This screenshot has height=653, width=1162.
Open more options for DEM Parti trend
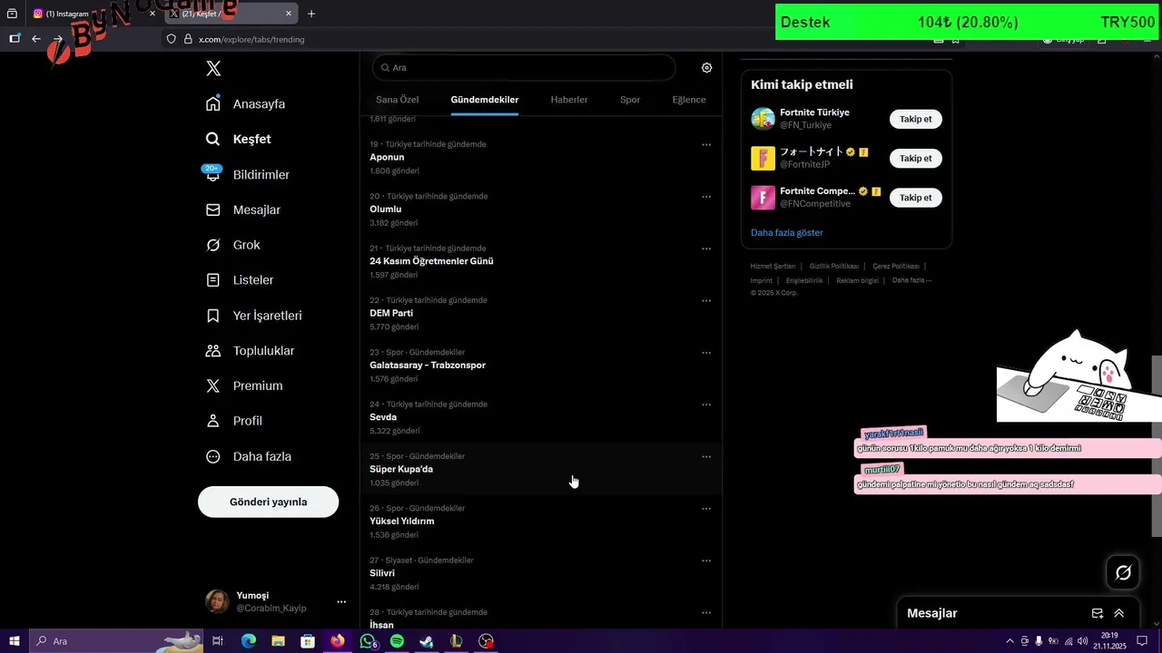pyautogui.click(x=706, y=301)
